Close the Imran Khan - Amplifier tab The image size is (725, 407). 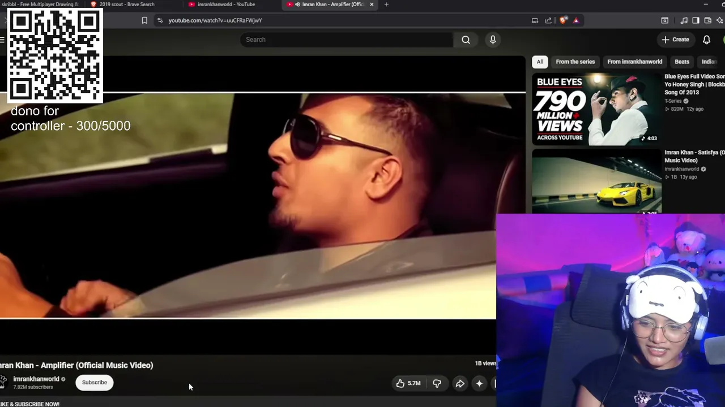click(372, 5)
